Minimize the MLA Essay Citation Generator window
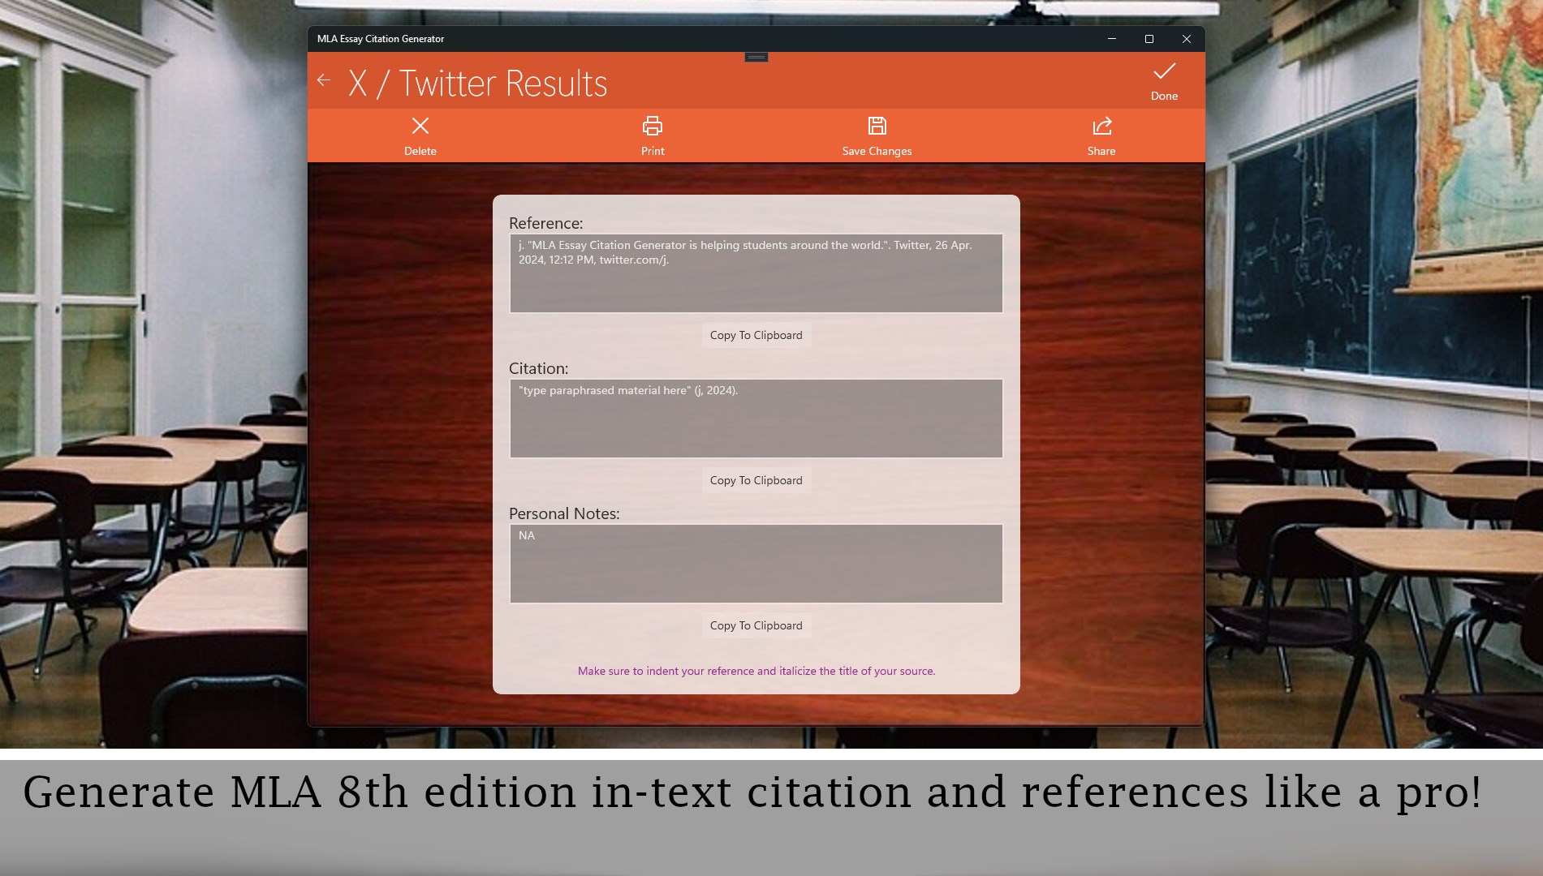The image size is (1543, 876). [1112, 39]
